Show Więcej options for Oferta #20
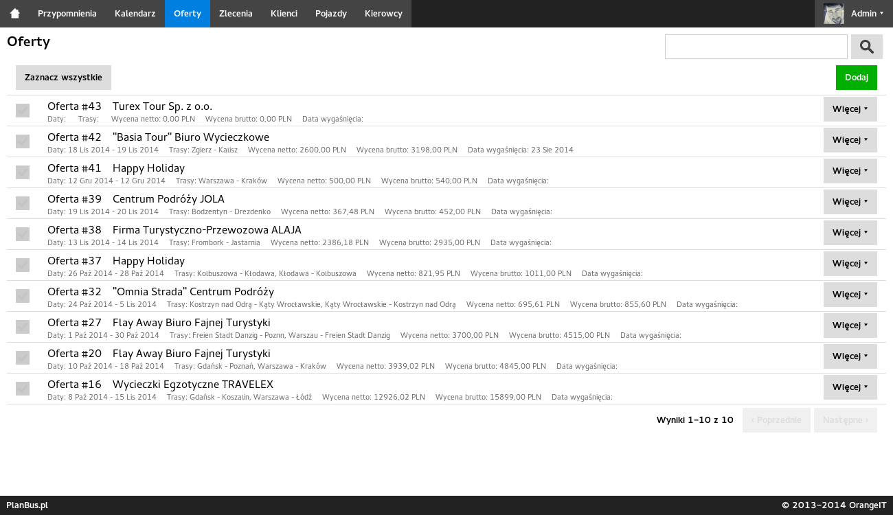This screenshot has height=515, width=893. pos(850,356)
